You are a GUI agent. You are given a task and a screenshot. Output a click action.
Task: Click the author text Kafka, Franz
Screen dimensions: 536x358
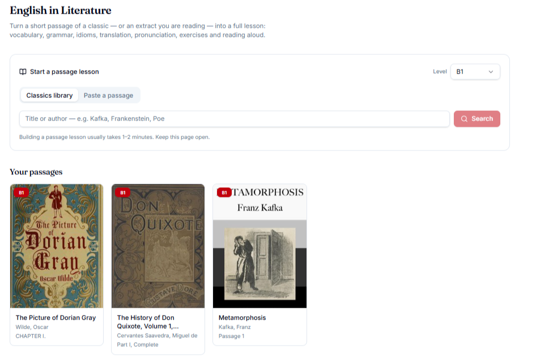tap(235, 327)
